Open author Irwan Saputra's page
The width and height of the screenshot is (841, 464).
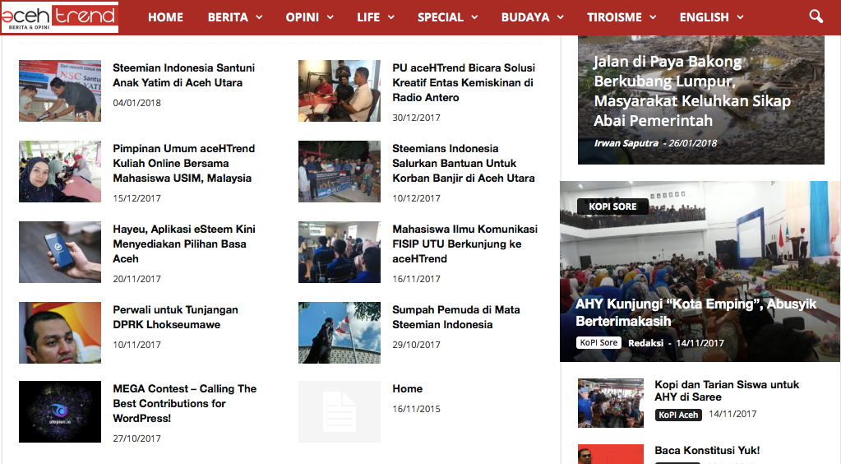click(626, 143)
